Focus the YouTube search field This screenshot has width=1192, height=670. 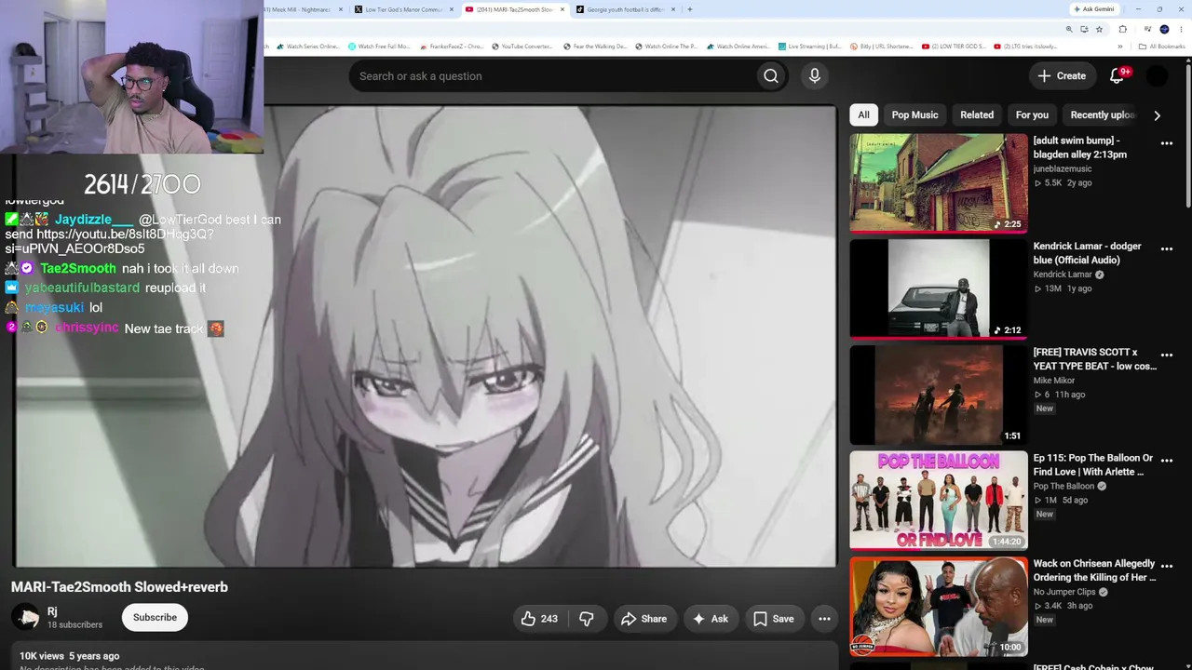tap(551, 76)
